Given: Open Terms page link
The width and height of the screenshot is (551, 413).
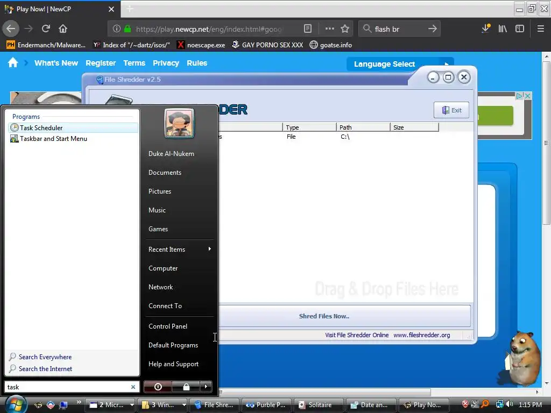Looking at the screenshot, I should coord(134,63).
